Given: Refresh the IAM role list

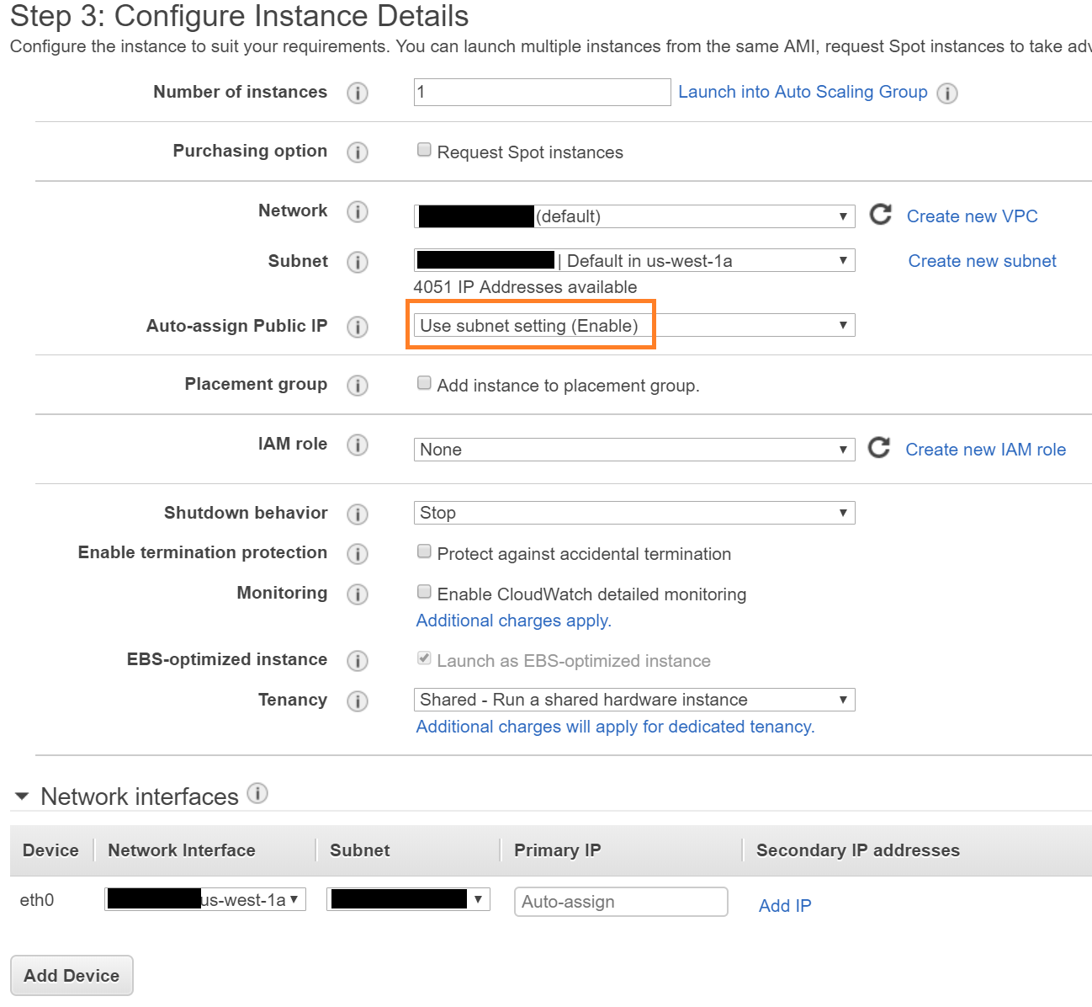Looking at the screenshot, I should tap(879, 449).
